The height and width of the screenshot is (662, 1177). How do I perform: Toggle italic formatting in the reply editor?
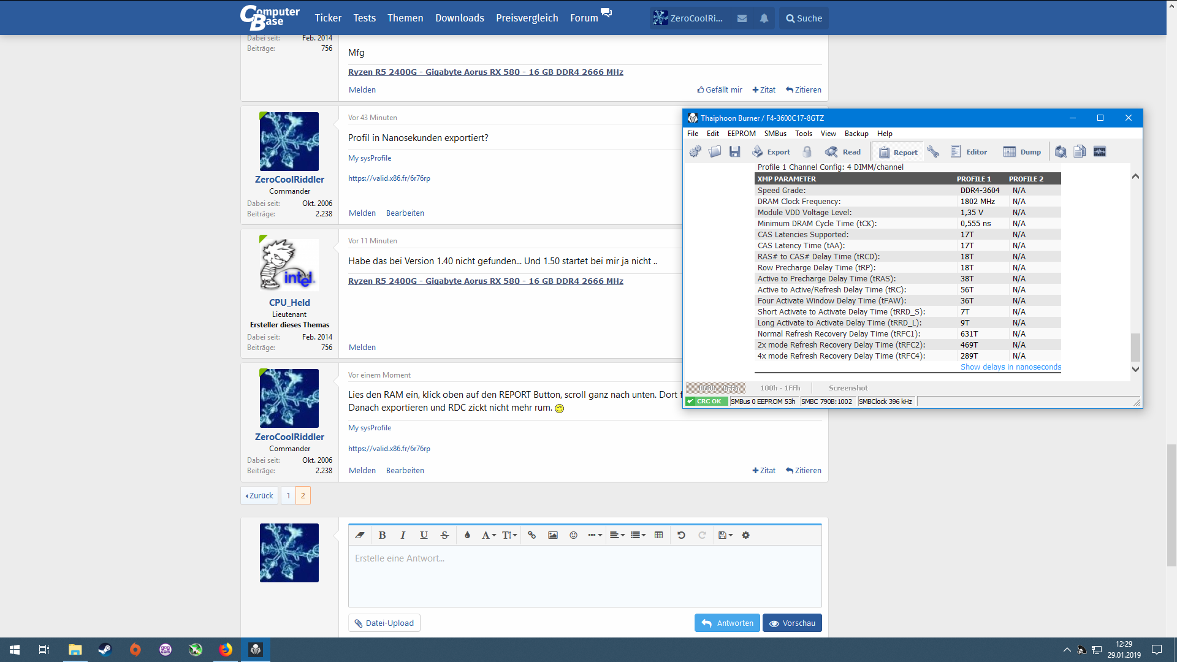(x=403, y=535)
